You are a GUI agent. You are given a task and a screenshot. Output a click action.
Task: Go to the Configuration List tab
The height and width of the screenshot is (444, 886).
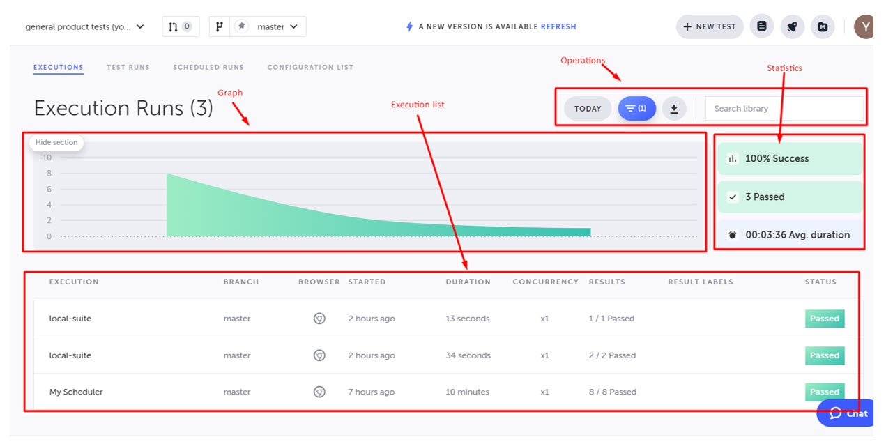tap(310, 68)
